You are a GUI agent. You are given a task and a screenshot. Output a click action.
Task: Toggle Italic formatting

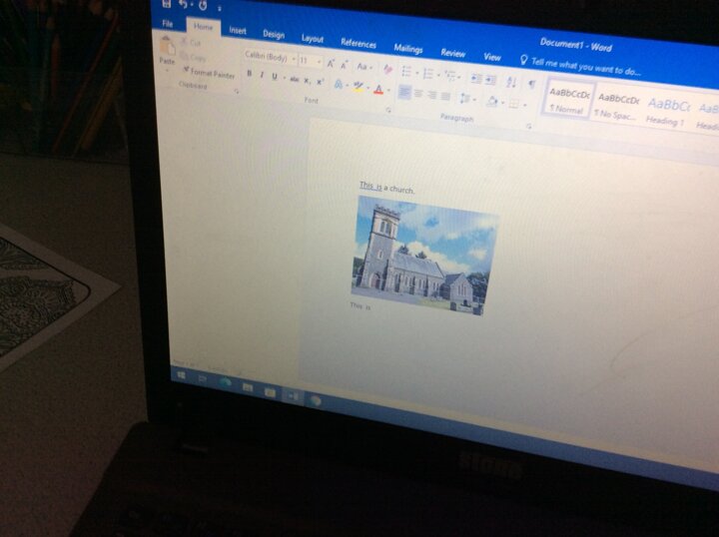click(262, 75)
